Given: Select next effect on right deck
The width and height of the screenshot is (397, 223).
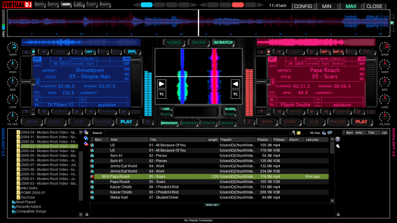Looking at the screenshot, I should 312,111.
